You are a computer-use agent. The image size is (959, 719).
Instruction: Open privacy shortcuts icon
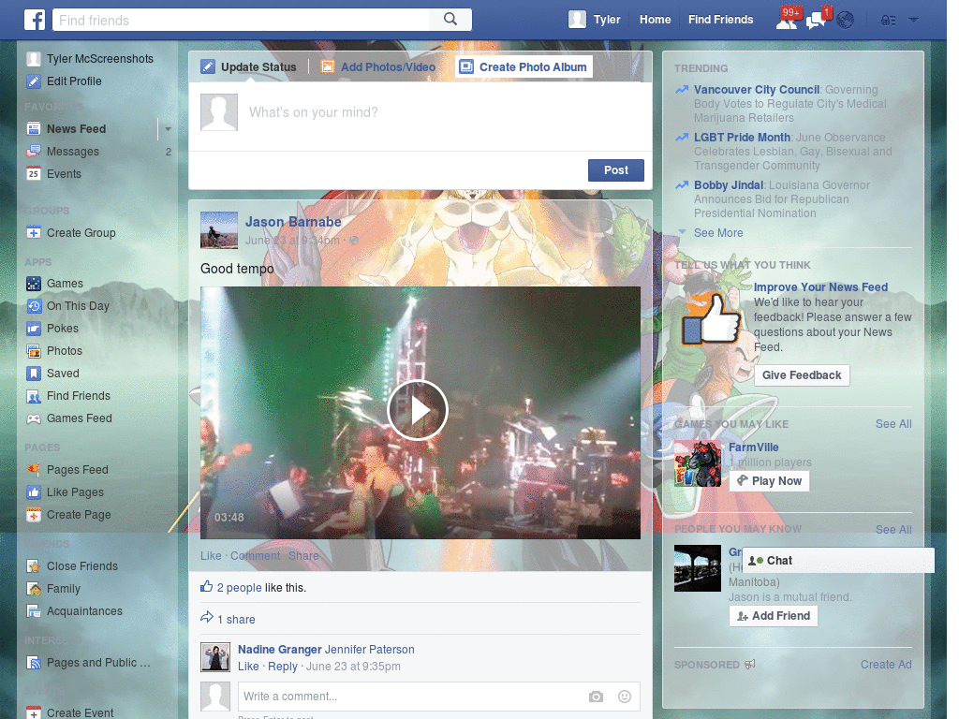pyautogui.click(x=888, y=21)
